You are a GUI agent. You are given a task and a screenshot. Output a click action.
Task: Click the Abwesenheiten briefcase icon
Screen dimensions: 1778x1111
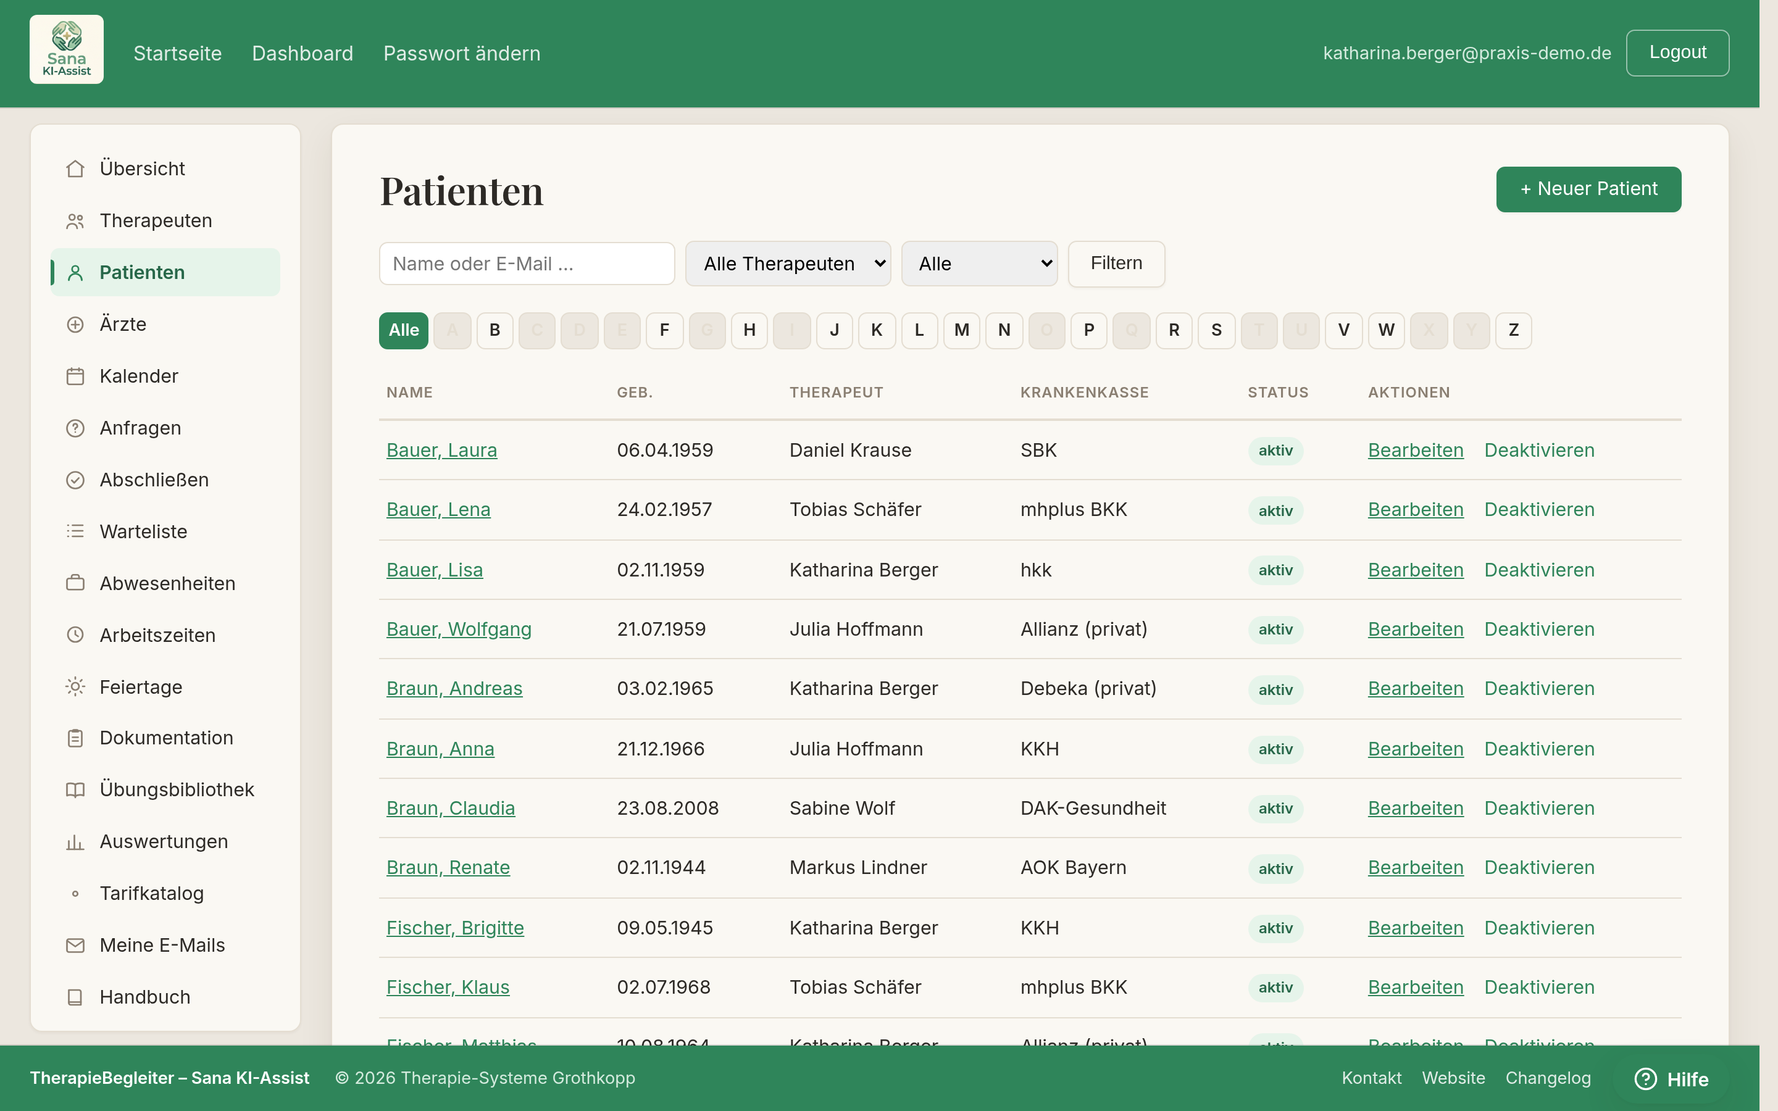(x=75, y=583)
